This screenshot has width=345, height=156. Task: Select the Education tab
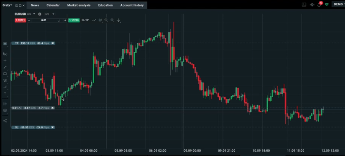(106, 5)
